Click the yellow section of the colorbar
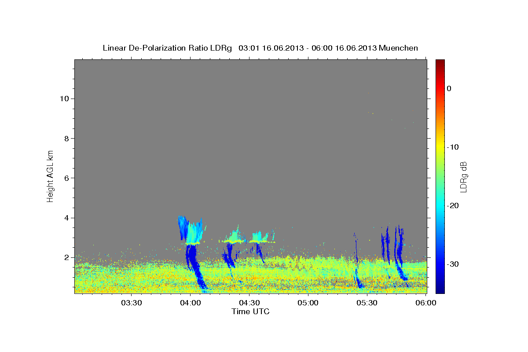 (x=440, y=147)
